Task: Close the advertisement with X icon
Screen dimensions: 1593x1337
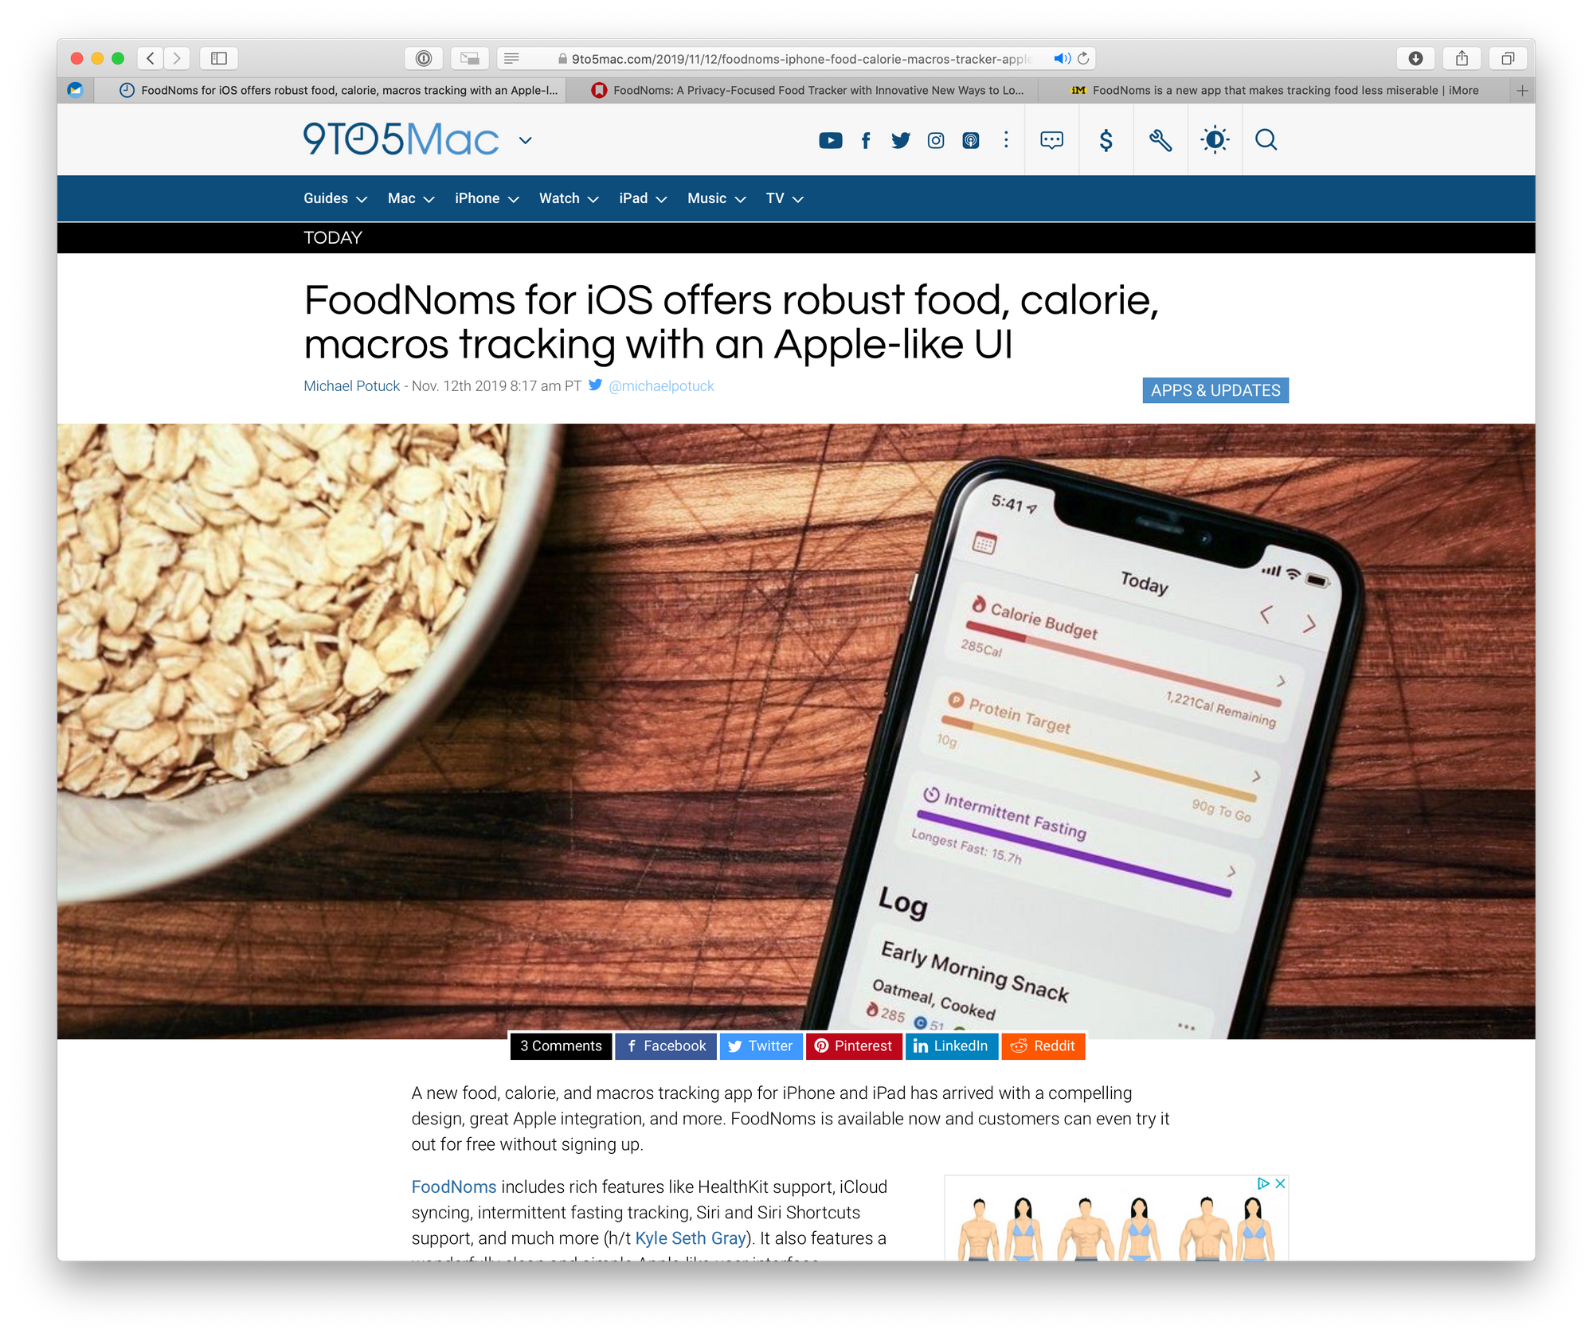Action: pyautogui.click(x=1280, y=1183)
